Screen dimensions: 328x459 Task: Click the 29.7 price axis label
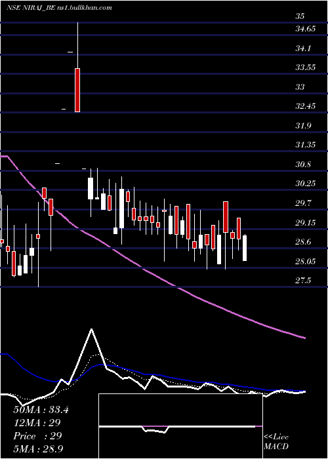303,203
